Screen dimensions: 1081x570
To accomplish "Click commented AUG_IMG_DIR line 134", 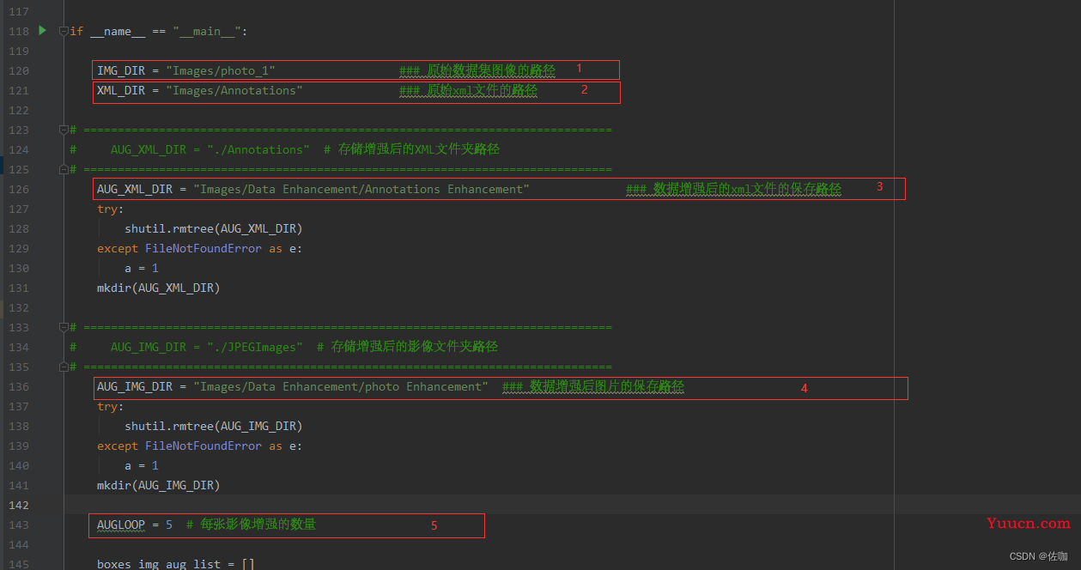I will (x=284, y=347).
